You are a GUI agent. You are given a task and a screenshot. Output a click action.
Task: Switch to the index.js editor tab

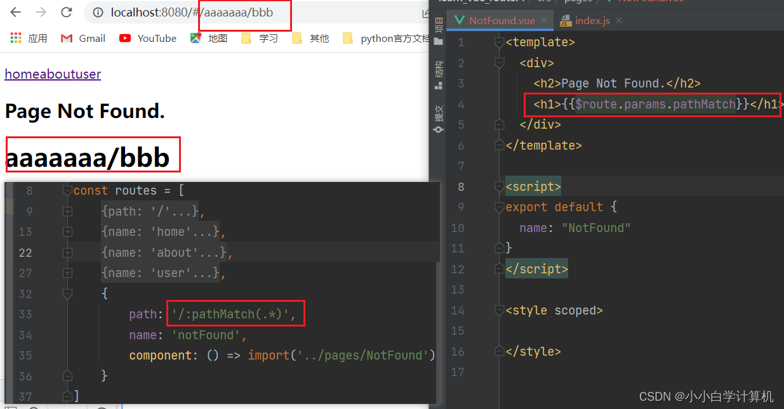[x=592, y=20]
